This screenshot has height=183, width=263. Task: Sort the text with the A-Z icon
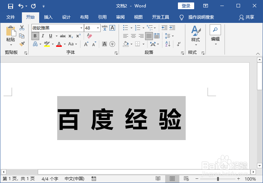point(168,44)
